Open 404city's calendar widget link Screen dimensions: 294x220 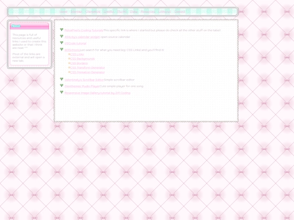coord(82,37)
